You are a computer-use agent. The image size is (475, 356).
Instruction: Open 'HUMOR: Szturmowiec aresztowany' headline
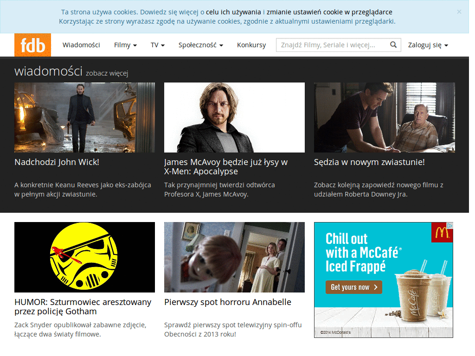click(83, 307)
